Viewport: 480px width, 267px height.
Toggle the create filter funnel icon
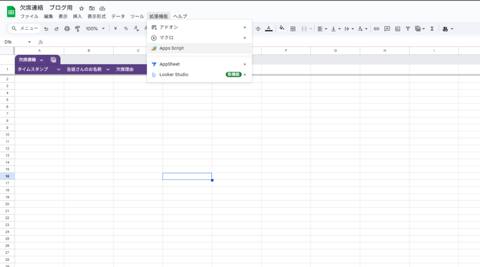tap(408, 29)
